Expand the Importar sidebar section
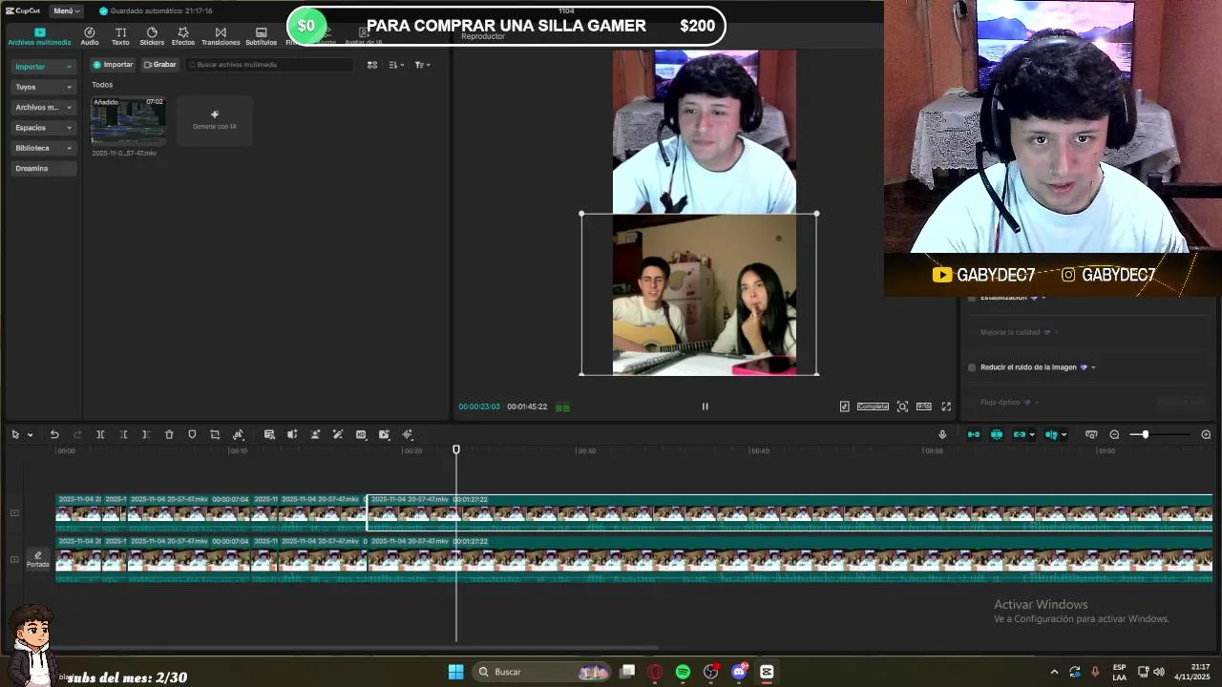This screenshot has height=687, width=1222. coord(43,67)
